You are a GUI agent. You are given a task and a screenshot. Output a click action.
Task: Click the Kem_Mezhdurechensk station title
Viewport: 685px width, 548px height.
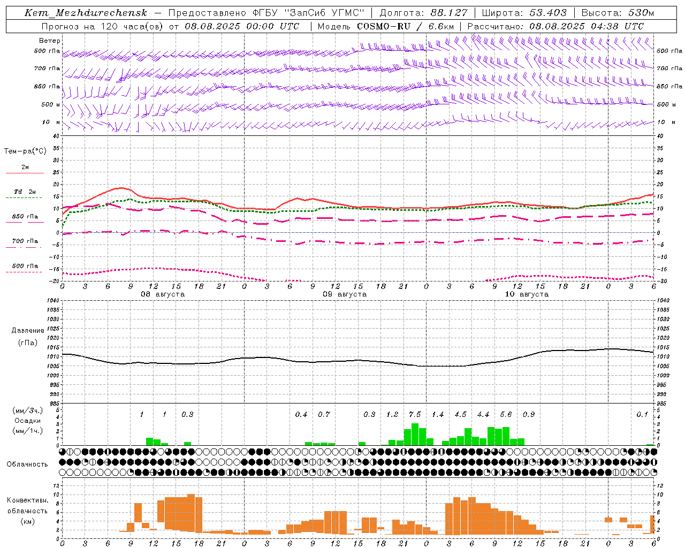(86, 13)
